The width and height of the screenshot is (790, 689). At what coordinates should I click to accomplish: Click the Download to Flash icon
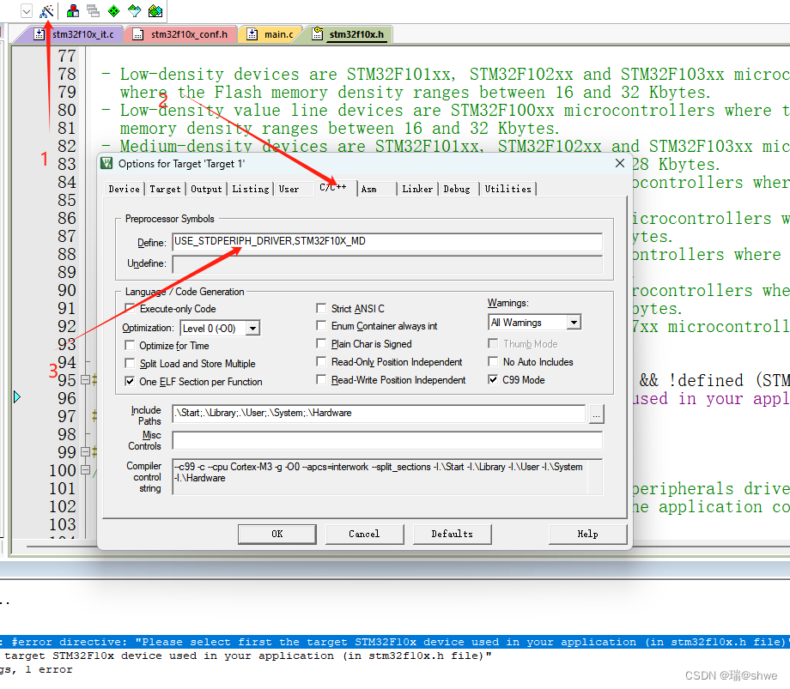[x=155, y=9]
